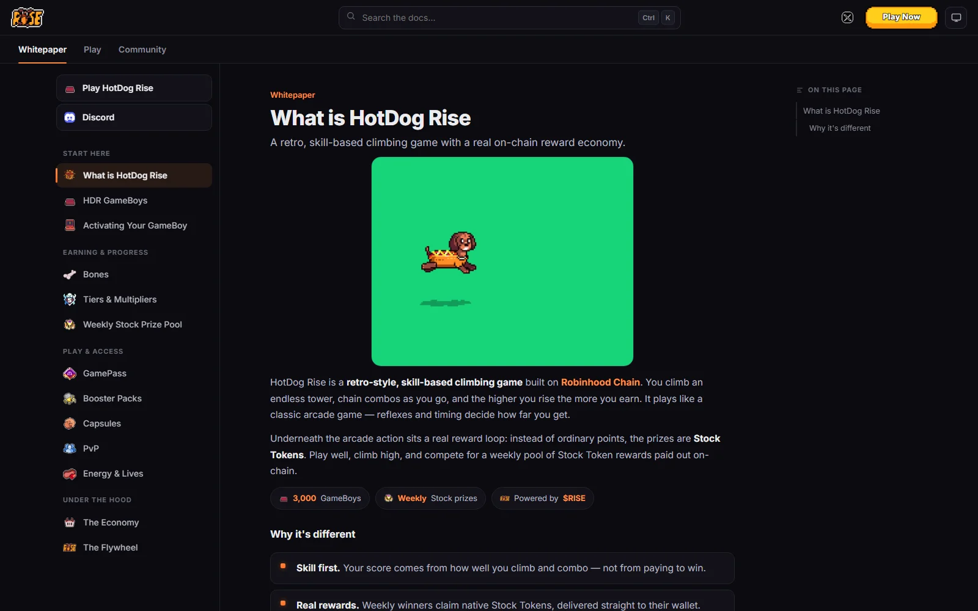
Task: Jump to What is HotDog Rise anchor
Action: pyautogui.click(x=841, y=111)
